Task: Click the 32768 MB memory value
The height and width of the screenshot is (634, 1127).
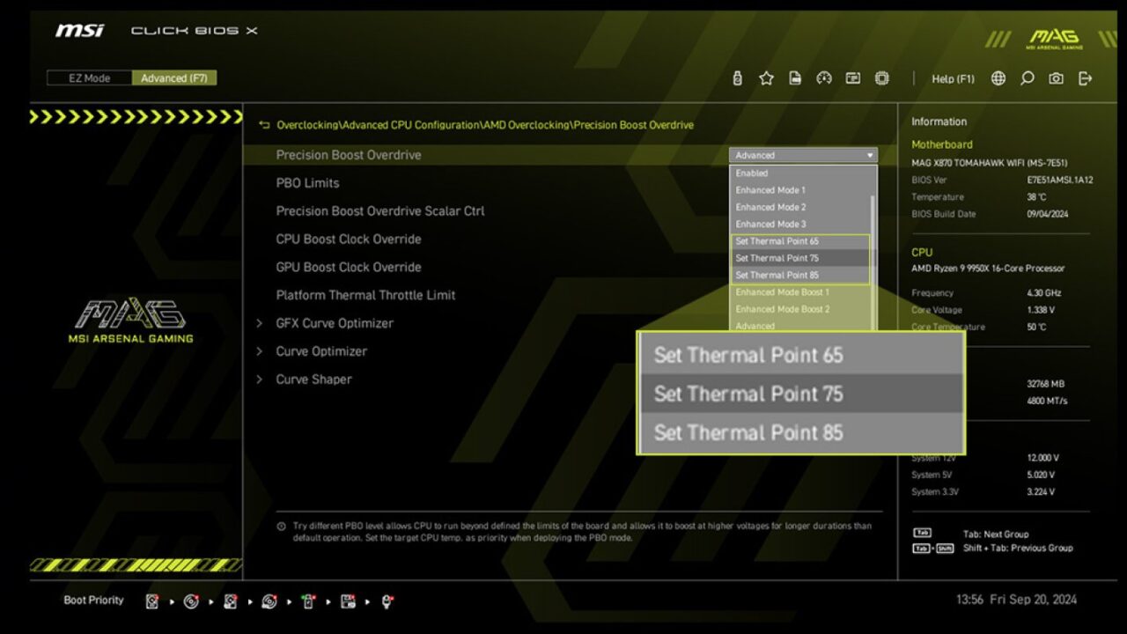Action: click(1046, 384)
